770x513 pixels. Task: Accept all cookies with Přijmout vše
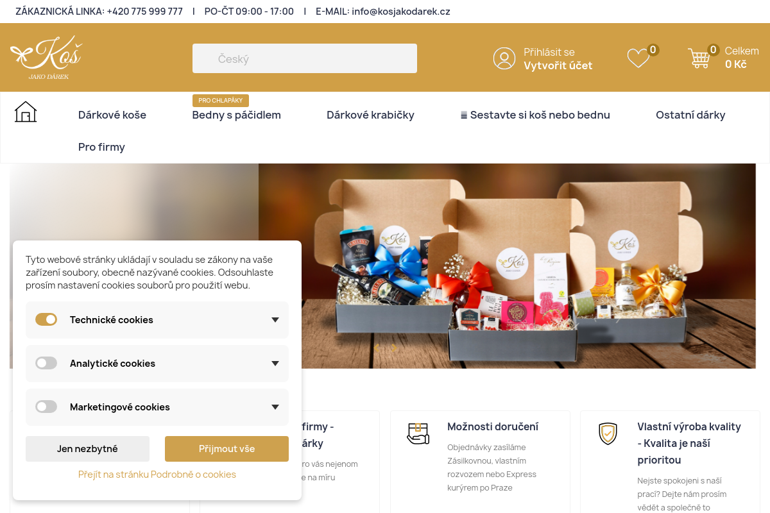[227, 449]
